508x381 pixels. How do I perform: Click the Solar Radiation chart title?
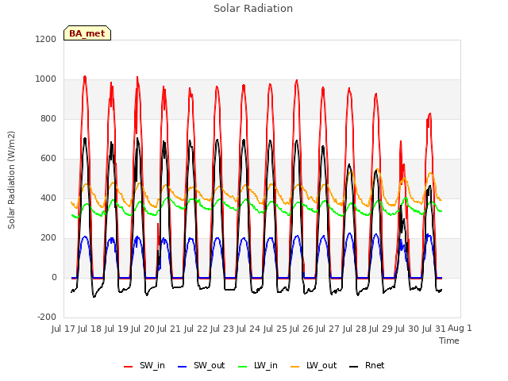[253, 9]
